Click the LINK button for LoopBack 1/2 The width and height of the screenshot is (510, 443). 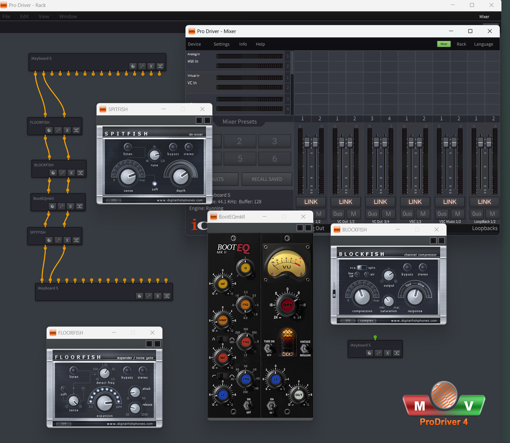coord(485,202)
